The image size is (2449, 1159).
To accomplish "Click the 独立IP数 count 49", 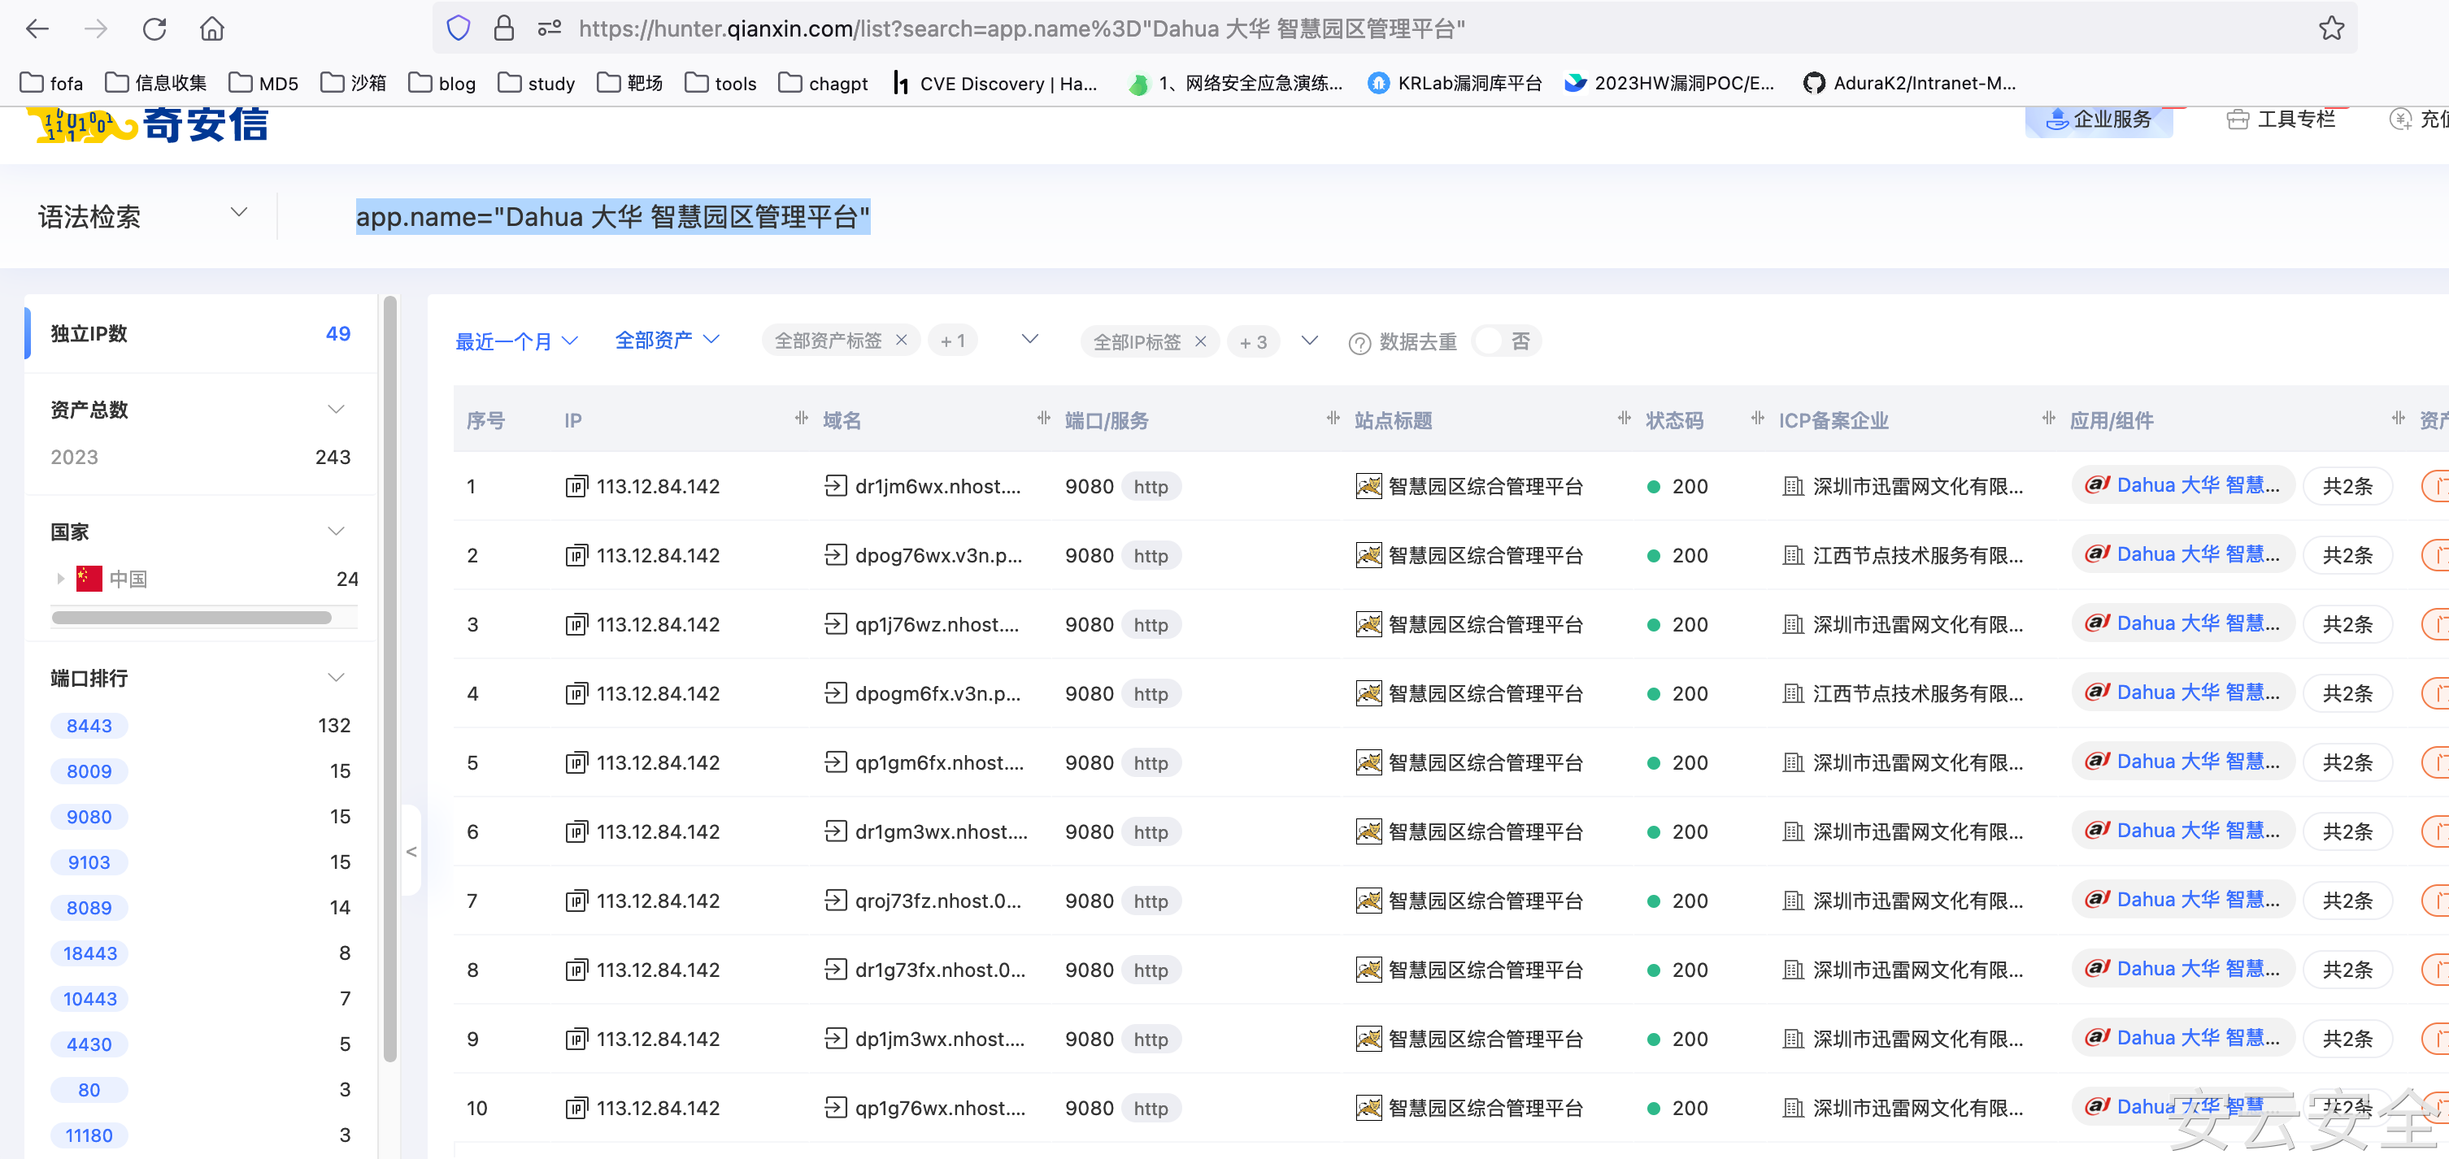I will [x=337, y=333].
